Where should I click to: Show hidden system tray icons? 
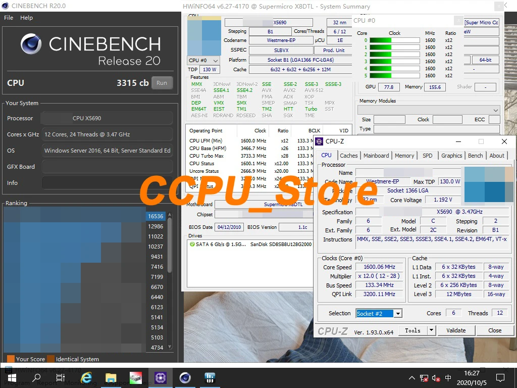click(x=412, y=378)
